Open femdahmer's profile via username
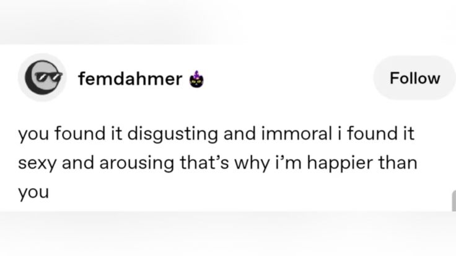This screenshot has width=456, height=256. tap(130, 79)
